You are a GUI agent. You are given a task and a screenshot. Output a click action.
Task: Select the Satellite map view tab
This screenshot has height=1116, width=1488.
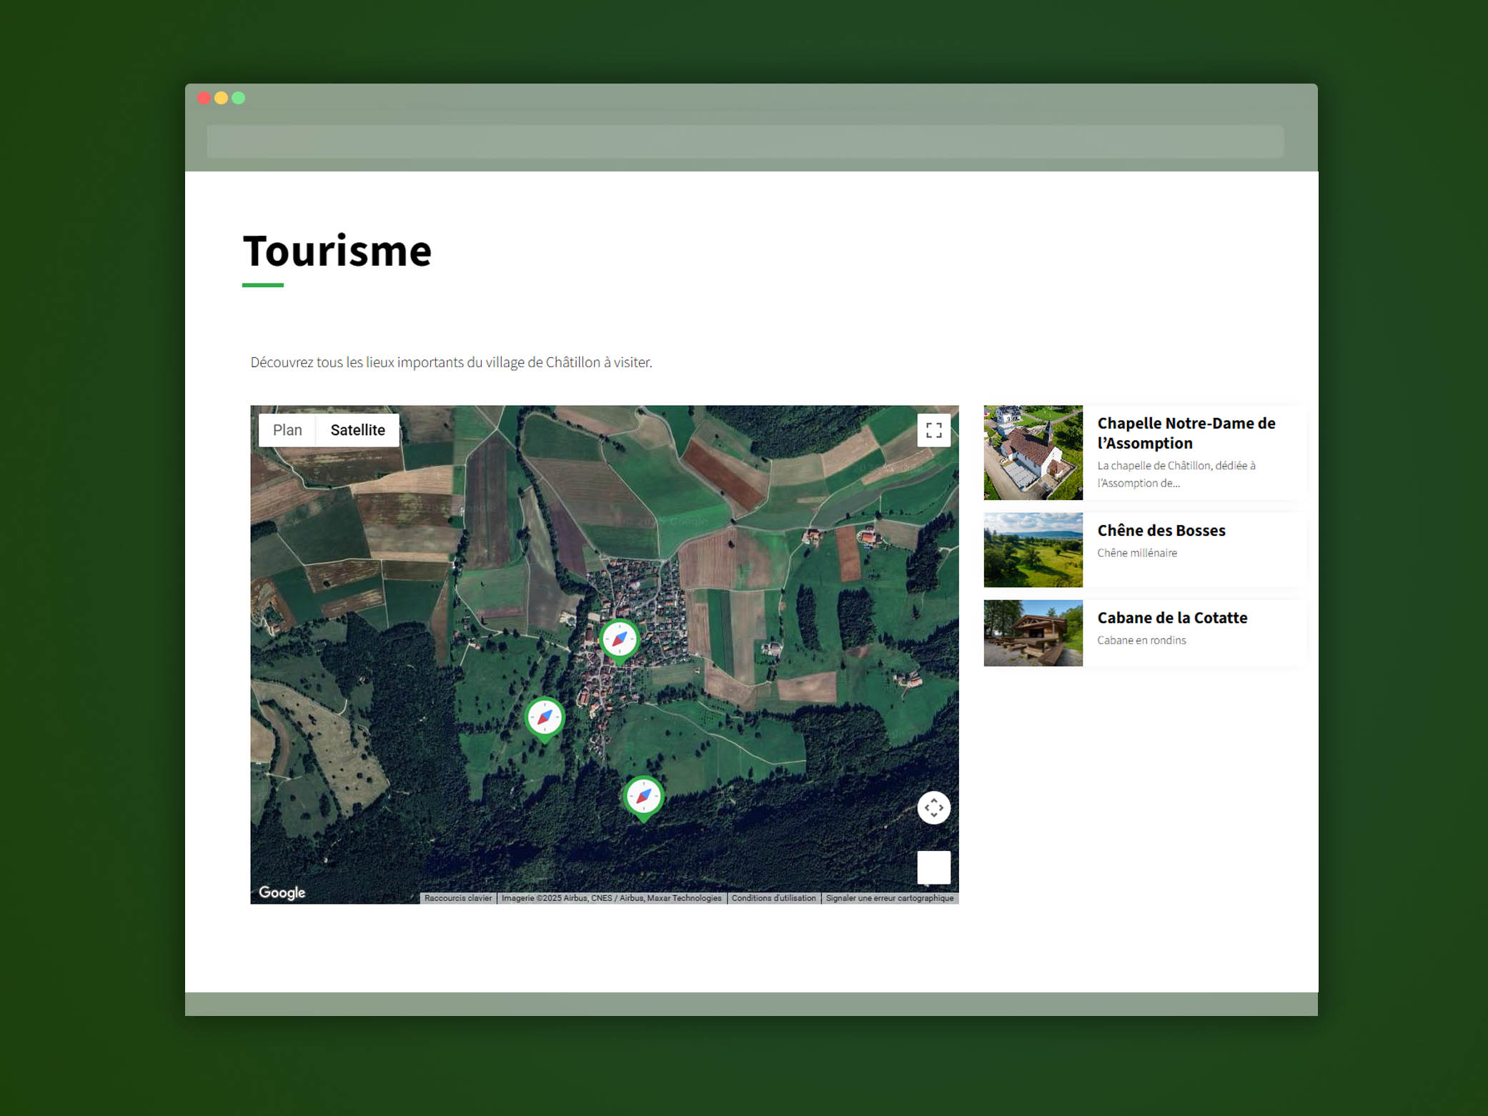pos(357,429)
